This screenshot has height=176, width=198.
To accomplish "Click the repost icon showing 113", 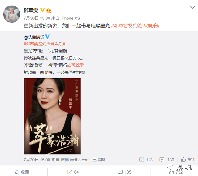I will point(146,160).
